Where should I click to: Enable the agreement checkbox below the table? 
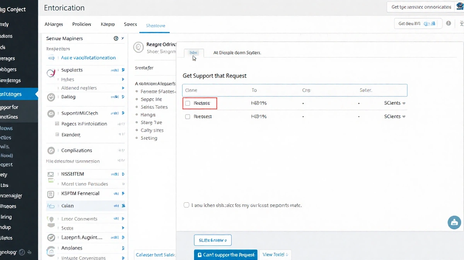click(x=186, y=205)
